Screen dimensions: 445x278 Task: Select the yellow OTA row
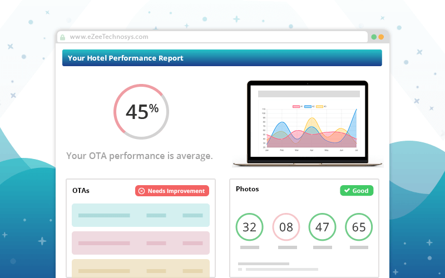[x=141, y=269]
